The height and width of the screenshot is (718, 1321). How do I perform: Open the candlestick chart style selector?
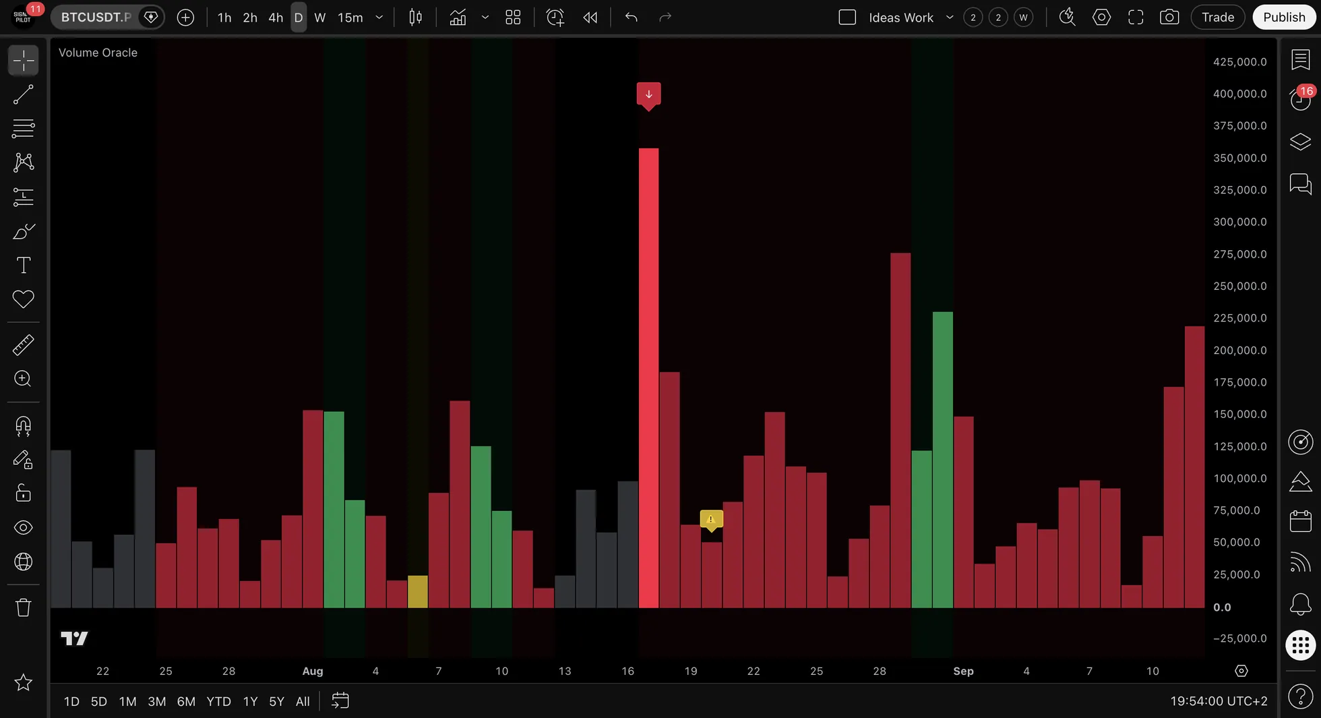416,18
